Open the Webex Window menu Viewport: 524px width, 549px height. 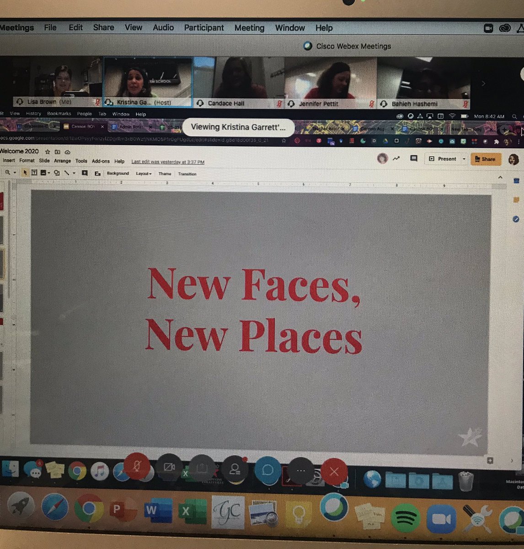click(x=290, y=28)
